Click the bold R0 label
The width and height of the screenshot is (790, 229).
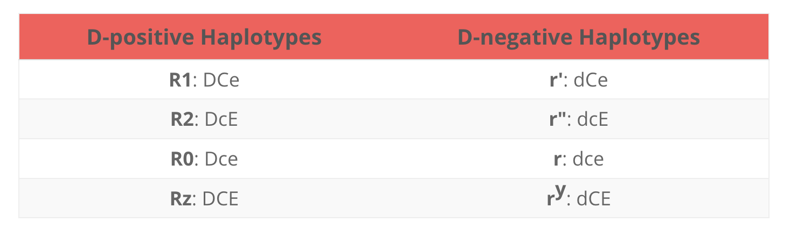click(x=181, y=159)
